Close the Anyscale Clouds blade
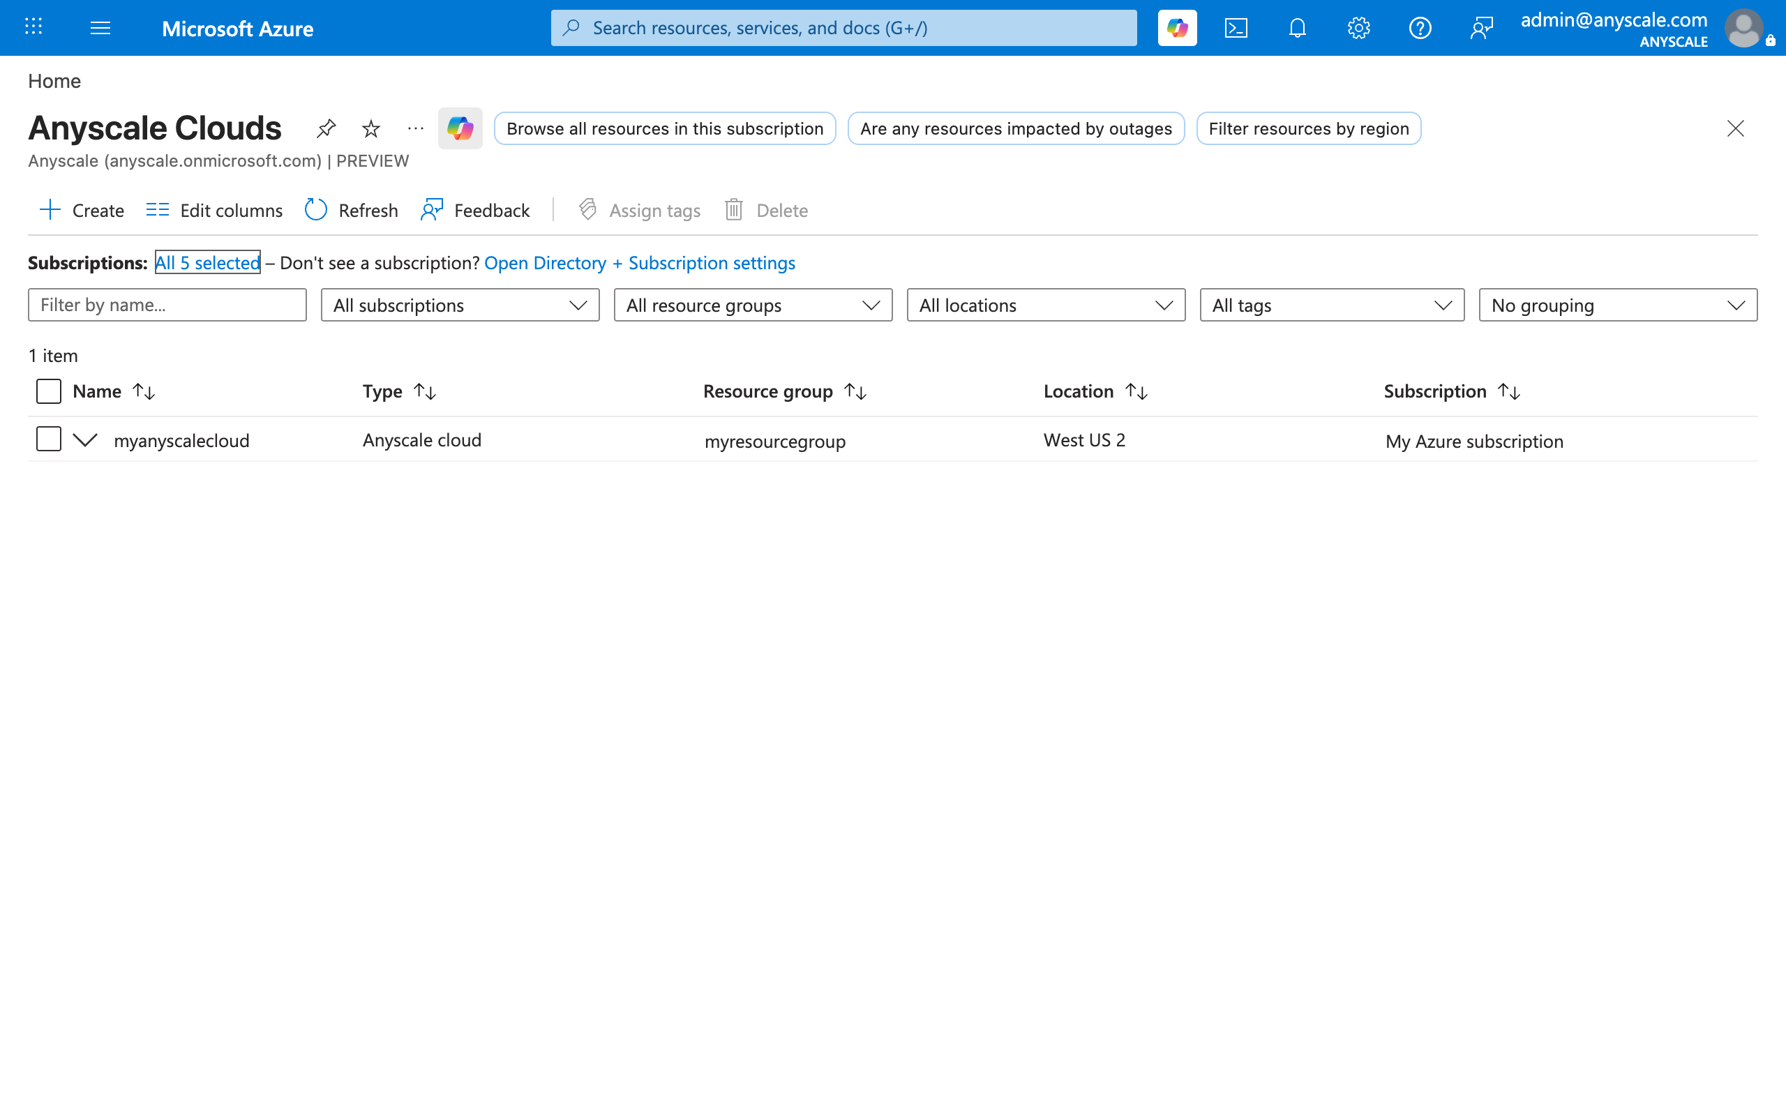This screenshot has width=1786, height=1116. [1736, 128]
